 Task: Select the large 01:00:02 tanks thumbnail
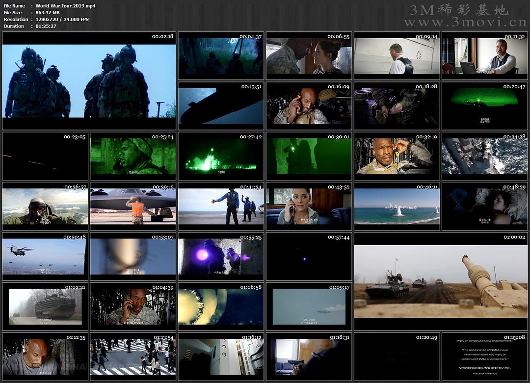[440, 282]
